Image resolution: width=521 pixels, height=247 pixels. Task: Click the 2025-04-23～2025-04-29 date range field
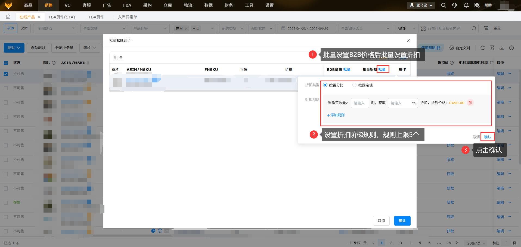[307, 28]
